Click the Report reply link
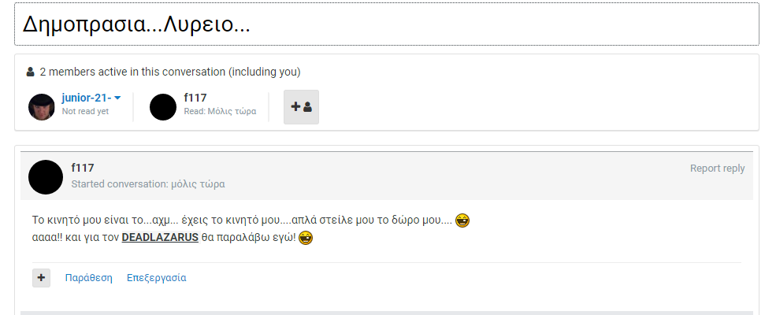 point(717,169)
